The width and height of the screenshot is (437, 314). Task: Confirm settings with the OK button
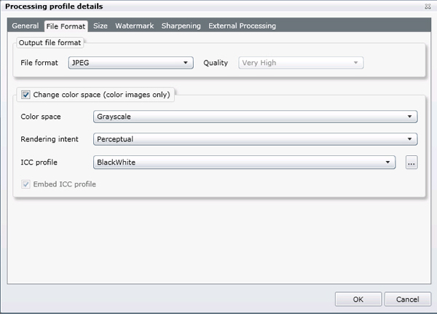tap(358, 299)
